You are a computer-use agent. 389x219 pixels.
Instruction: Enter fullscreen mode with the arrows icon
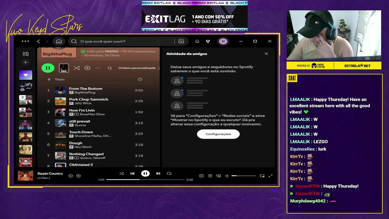pyautogui.click(x=270, y=176)
